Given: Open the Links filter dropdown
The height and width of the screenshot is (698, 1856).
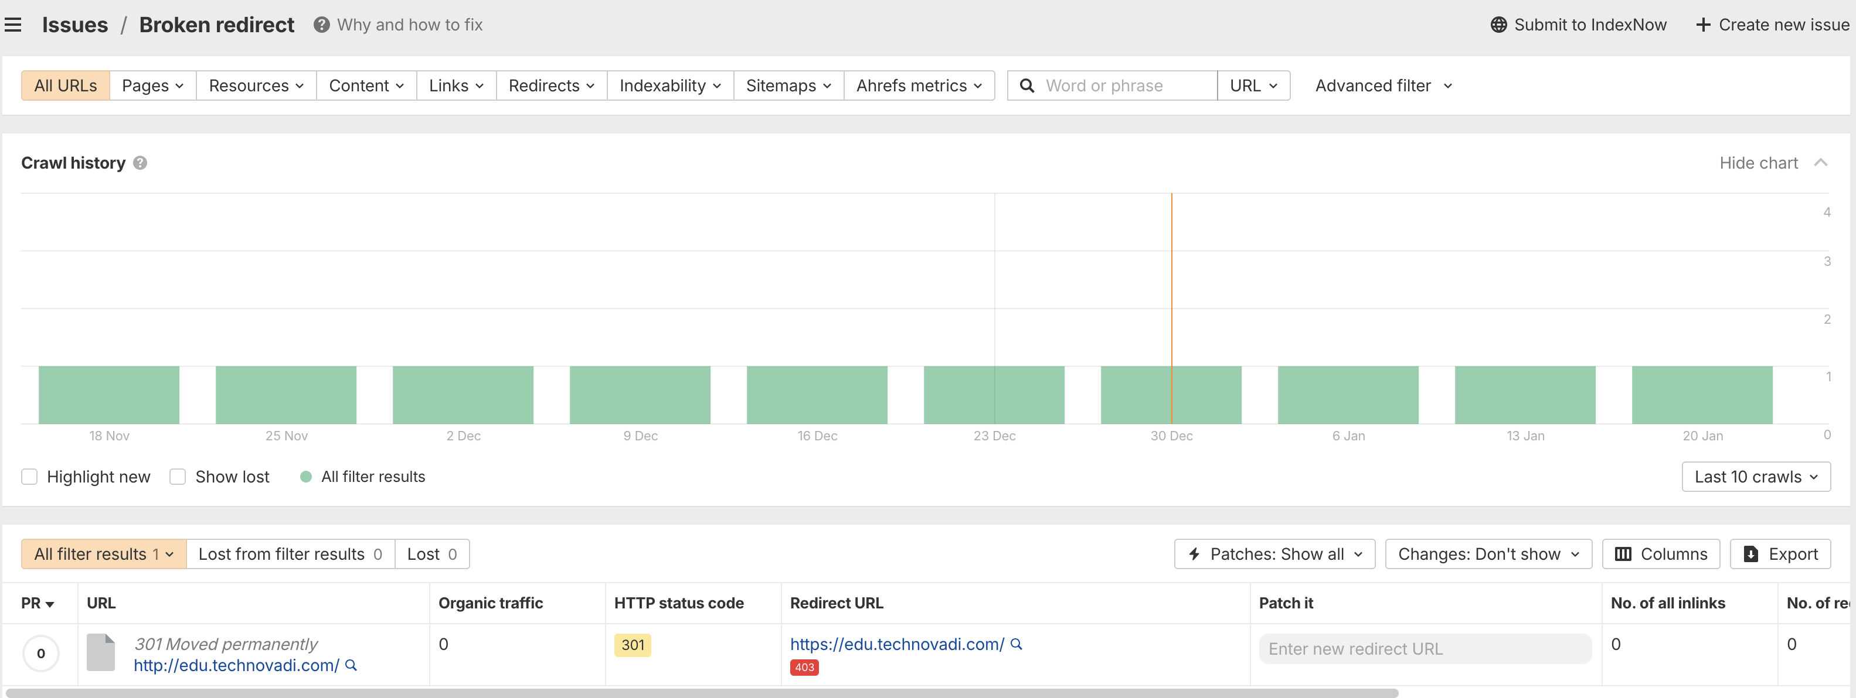Looking at the screenshot, I should pos(457,85).
